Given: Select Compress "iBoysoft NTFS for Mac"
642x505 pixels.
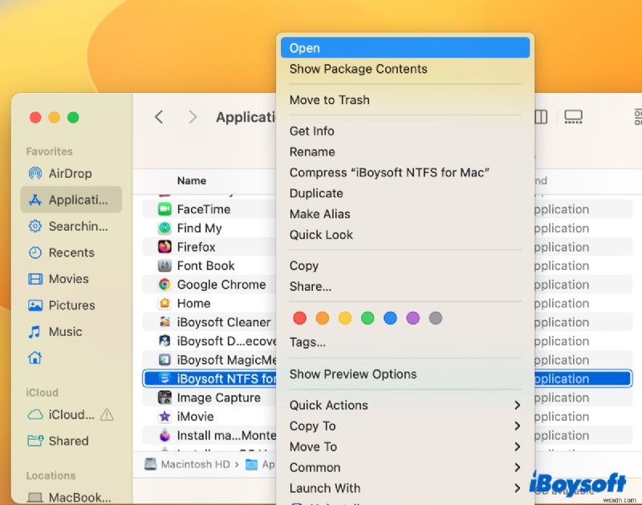Looking at the screenshot, I should tap(405, 172).
